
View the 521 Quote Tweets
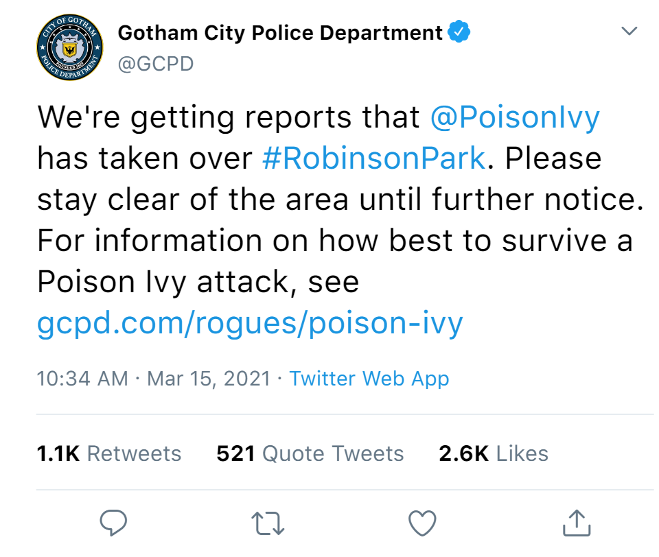coord(310,453)
